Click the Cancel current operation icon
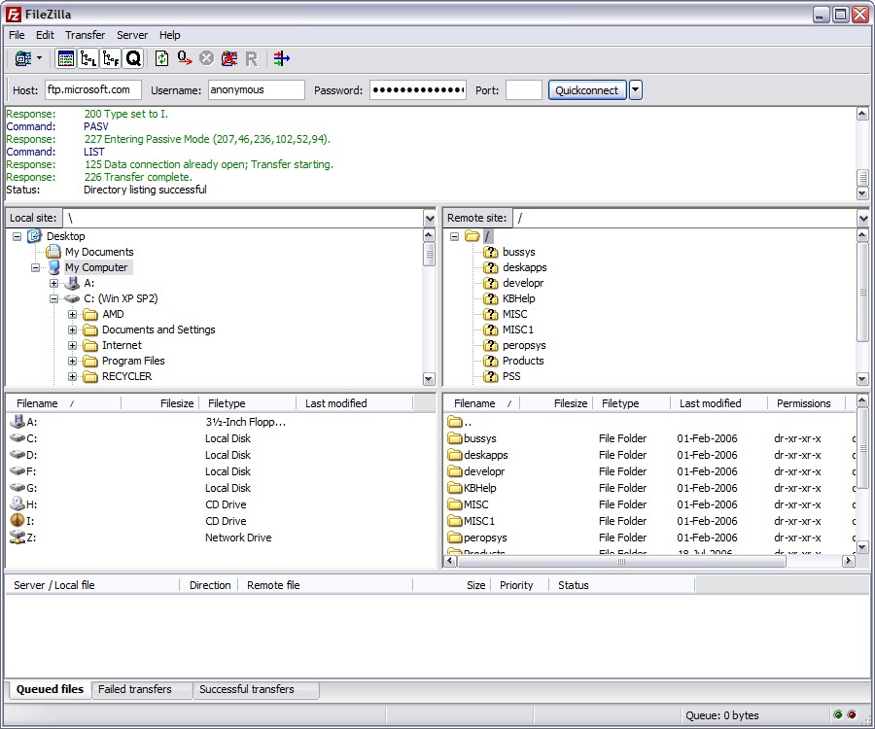Viewport: 875px width, 729px height. tap(206, 58)
